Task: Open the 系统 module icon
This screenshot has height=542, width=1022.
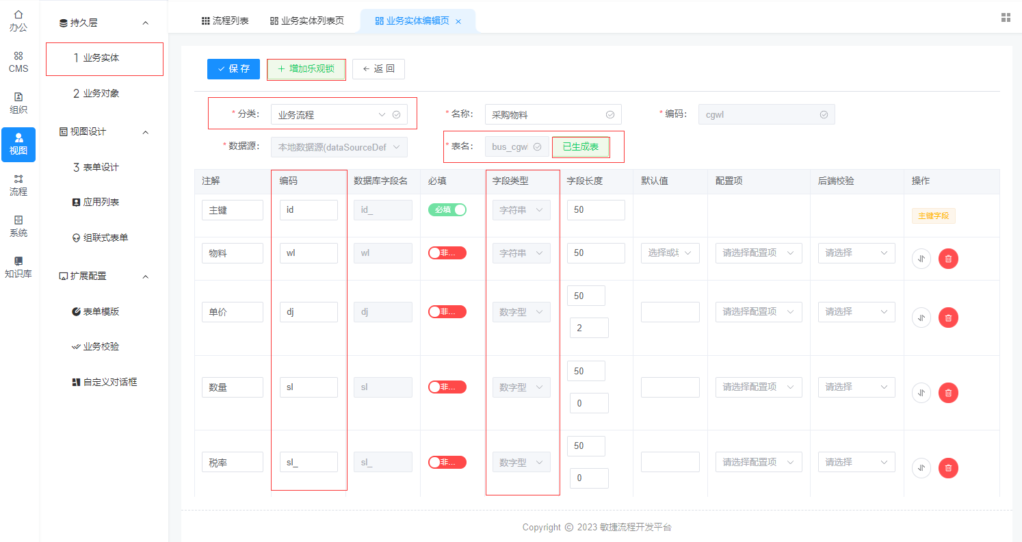Action: [18, 226]
